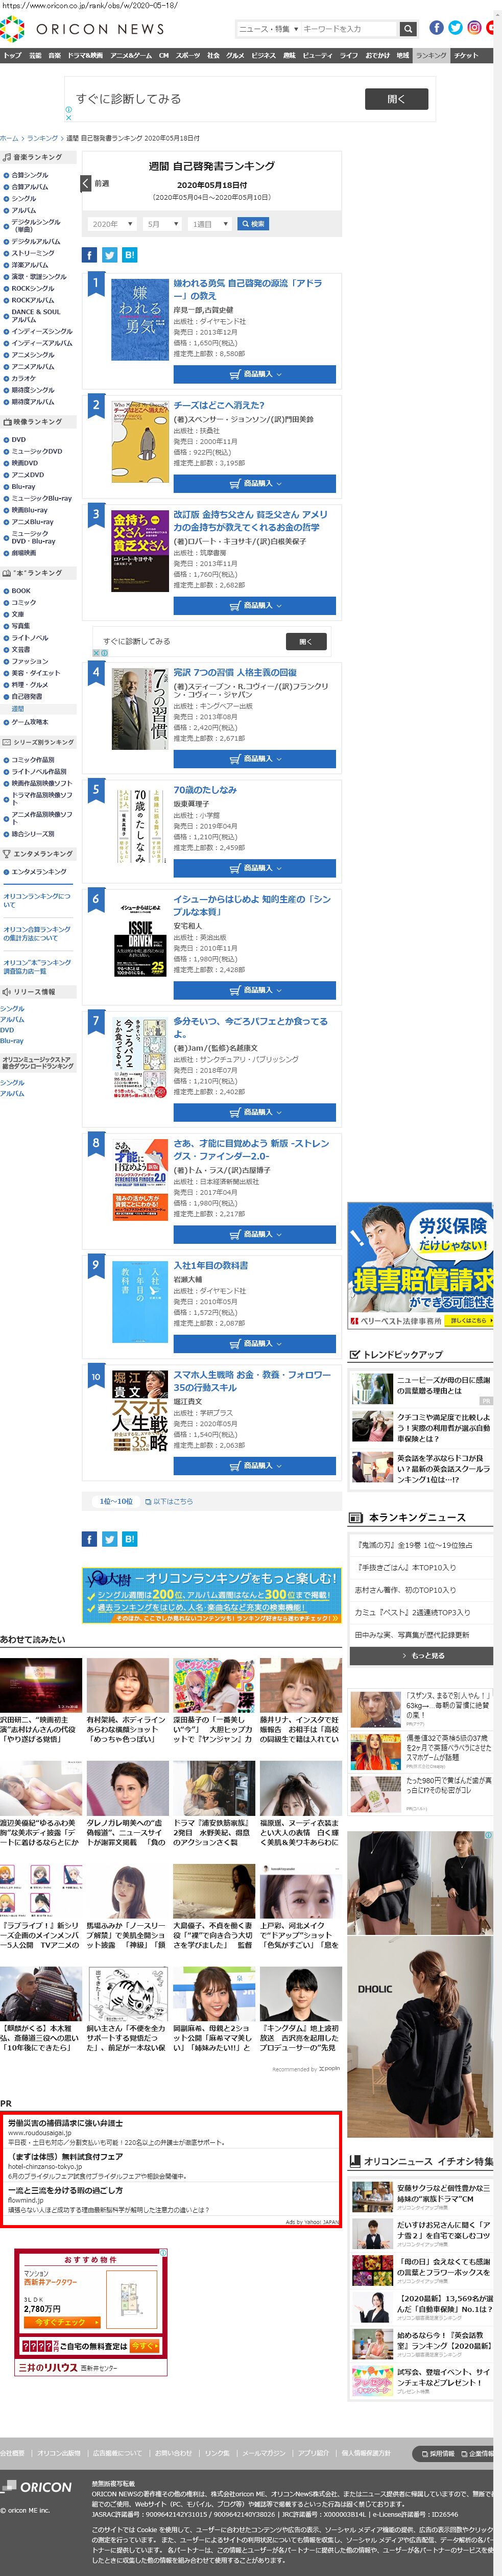Open the month dropdown showing 5月
Viewport: 502px width, 2576px height.
click(x=161, y=224)
